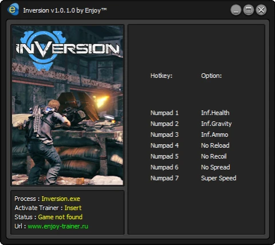Click the 'No Recoil' option
Screen dimensions: 275x245
[x=214, y=156]
